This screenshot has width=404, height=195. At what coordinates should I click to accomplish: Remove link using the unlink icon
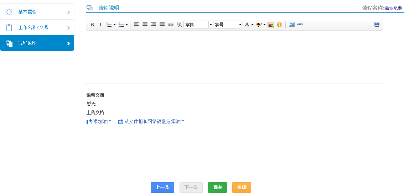point(179,25)
